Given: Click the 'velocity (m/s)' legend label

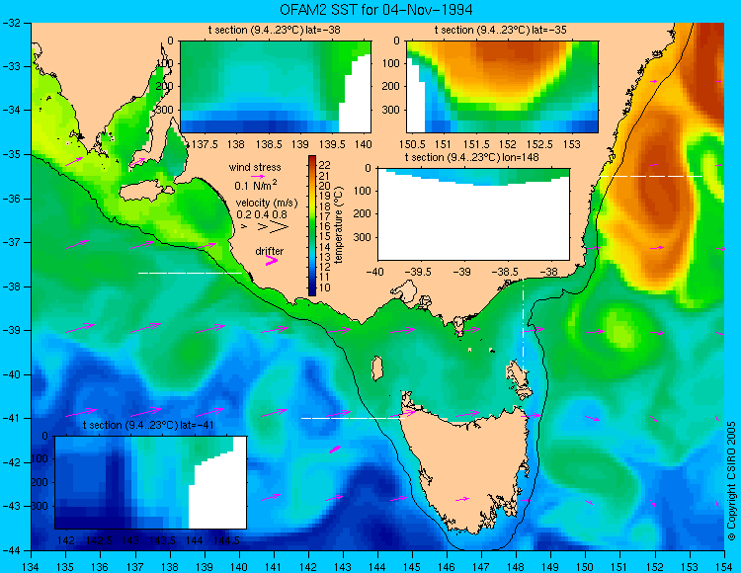Looking at the screenshot, I should click(267, 204).
